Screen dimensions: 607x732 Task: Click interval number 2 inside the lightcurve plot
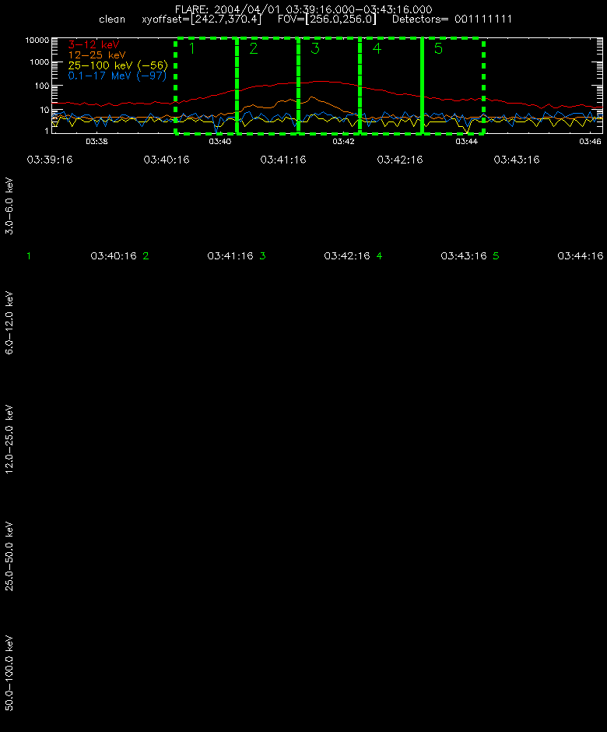coord(254,48)
